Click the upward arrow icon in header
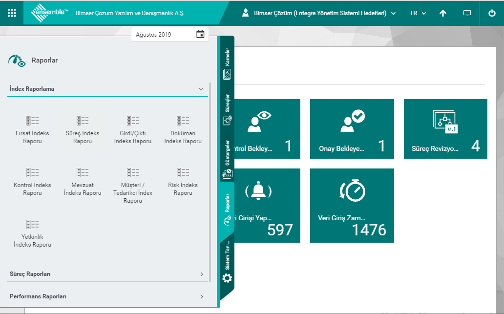The height and width of the screenshot is (314, 504). pos(443,13)
